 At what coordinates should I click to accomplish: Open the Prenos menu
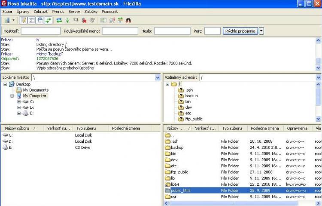click(x=58, y=12)
